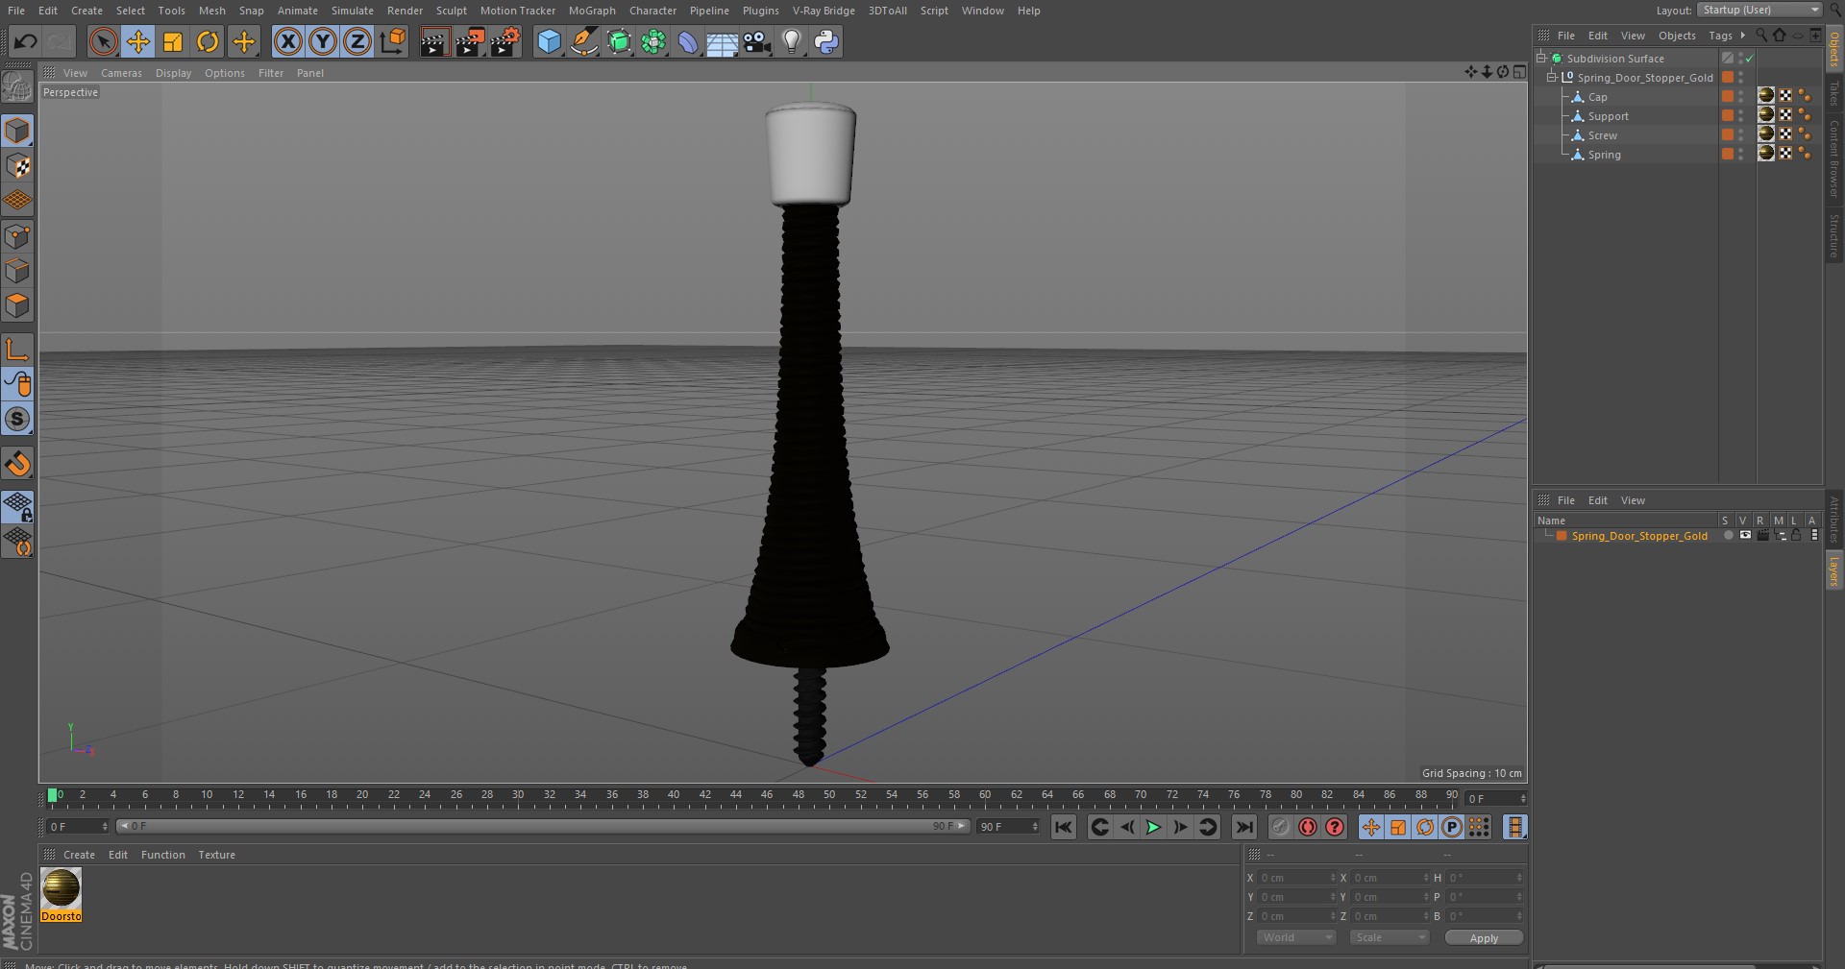Toggle the coordinate system icon
This screenshot has height=969, width=1845.
point(393,41)
